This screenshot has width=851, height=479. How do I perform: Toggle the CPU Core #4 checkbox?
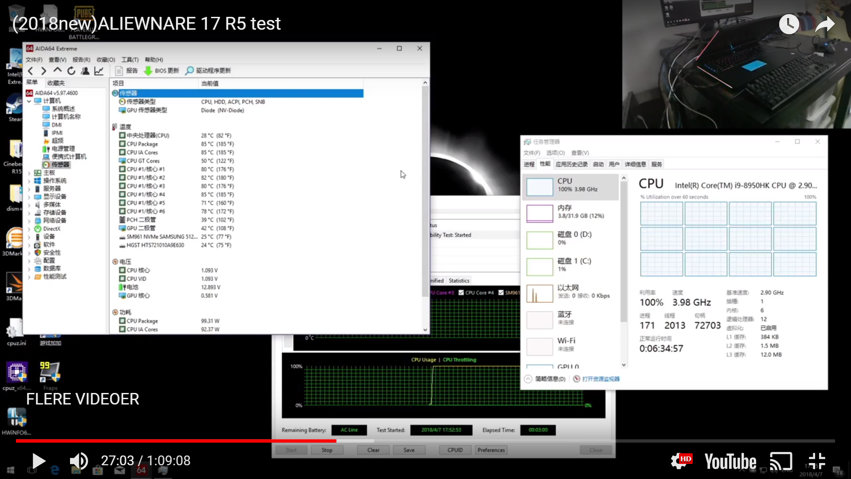click(461, 293)
